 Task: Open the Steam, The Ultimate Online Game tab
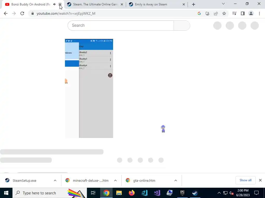(x=95, y=4)
